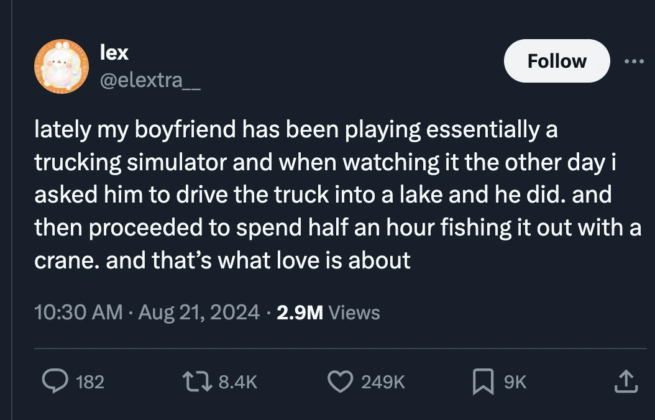655x420 pixels.
Task: Visit the @elextra__ handle link
Action: pyautogui.click(x=149, y=80)
